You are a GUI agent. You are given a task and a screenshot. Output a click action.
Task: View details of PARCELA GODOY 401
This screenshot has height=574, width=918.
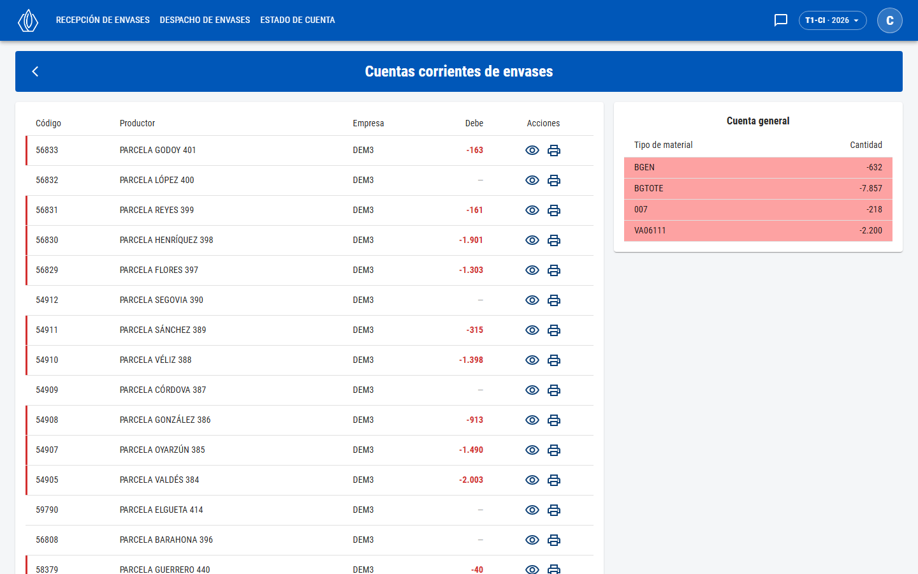[x=532, y=151]
